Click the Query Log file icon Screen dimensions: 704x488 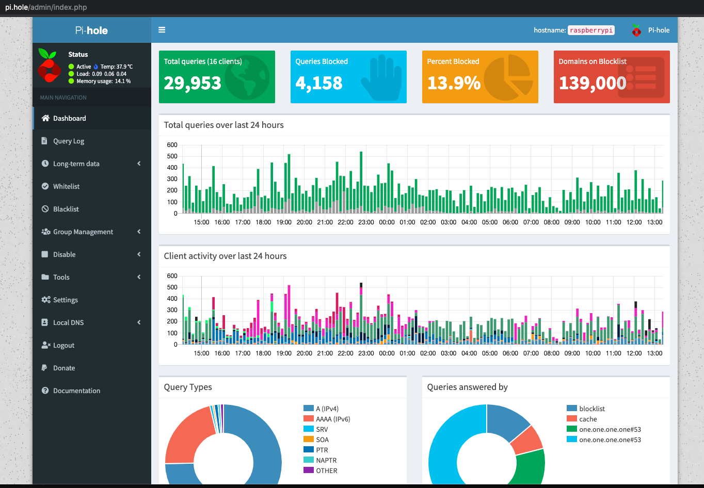pos(44,141)
